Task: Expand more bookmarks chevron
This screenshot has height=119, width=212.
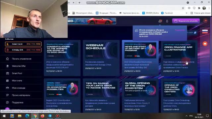Action: pyautogui.click(x=186, y=13)
